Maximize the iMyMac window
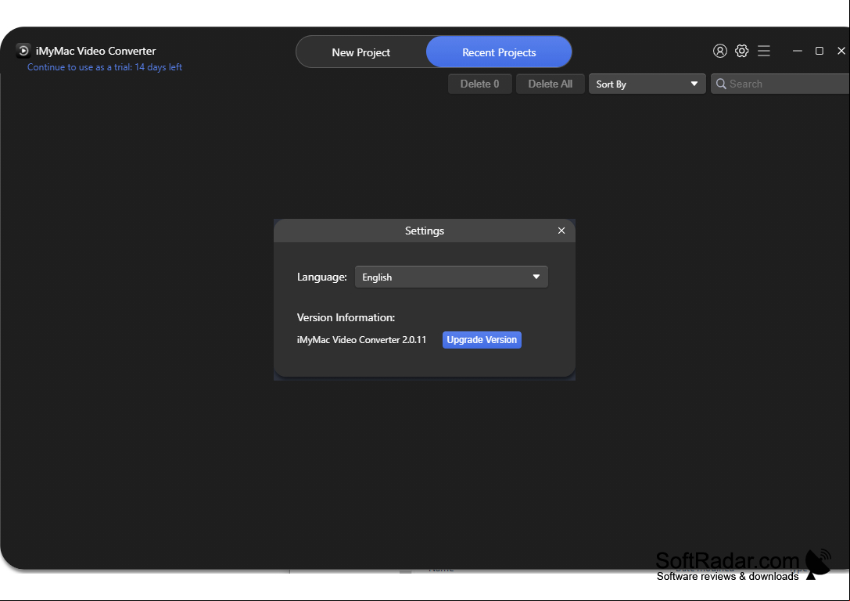Viewport: 850px width, 601px height. click(819, 51)
